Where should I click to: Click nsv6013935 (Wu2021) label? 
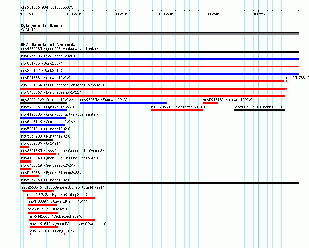pyautogui.click(x=47, y=209)
